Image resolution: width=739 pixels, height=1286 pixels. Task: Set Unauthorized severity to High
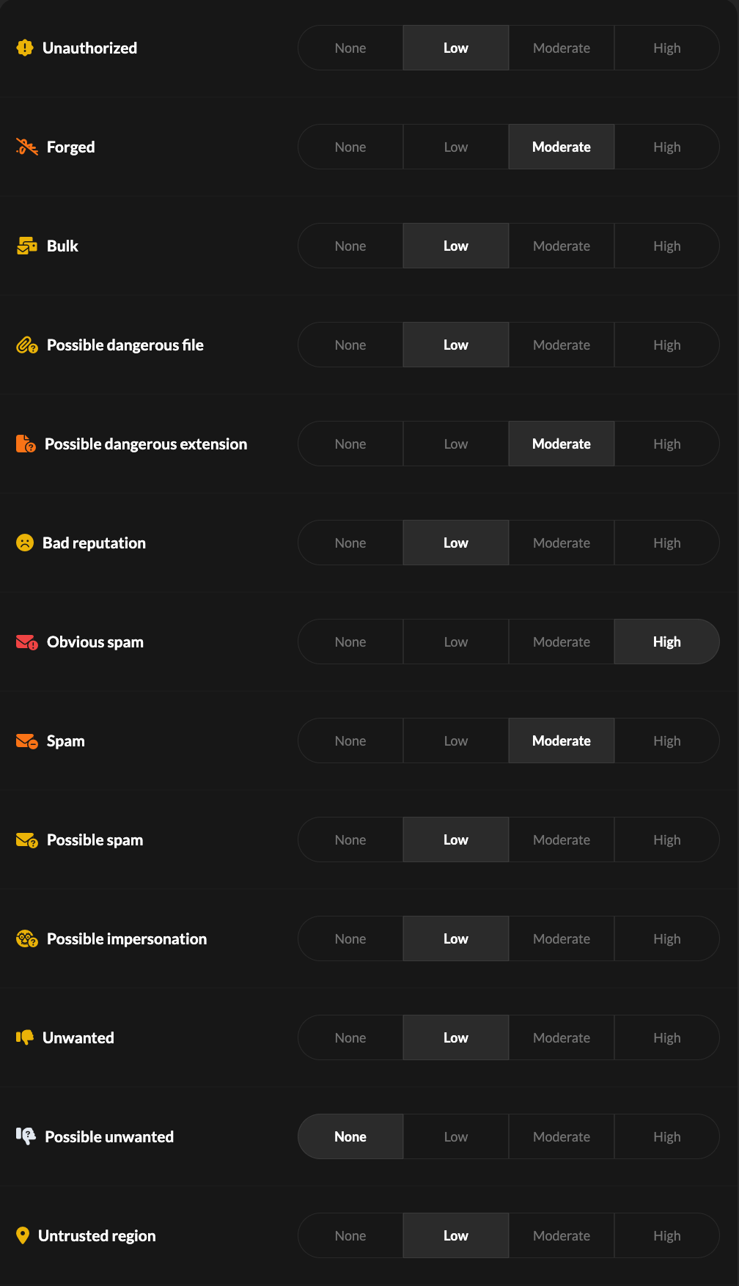(x=666, y=48)
